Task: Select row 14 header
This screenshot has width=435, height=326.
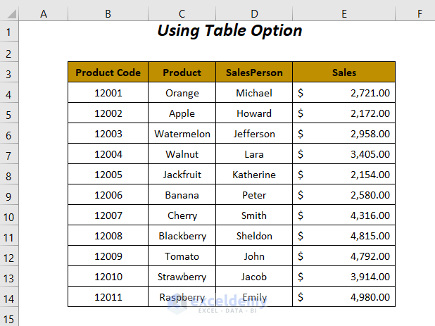Action: 9,297
